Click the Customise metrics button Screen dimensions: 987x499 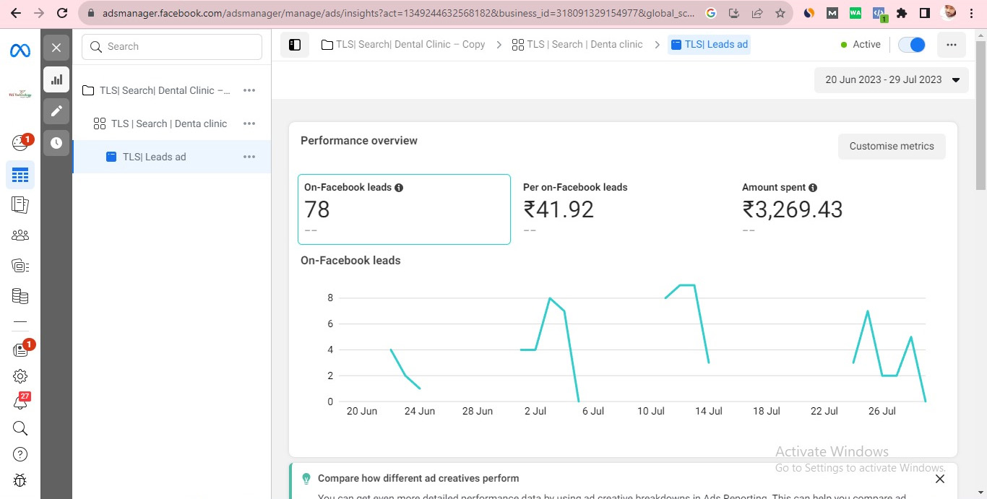pyautogui.click(x=892, y=147)
